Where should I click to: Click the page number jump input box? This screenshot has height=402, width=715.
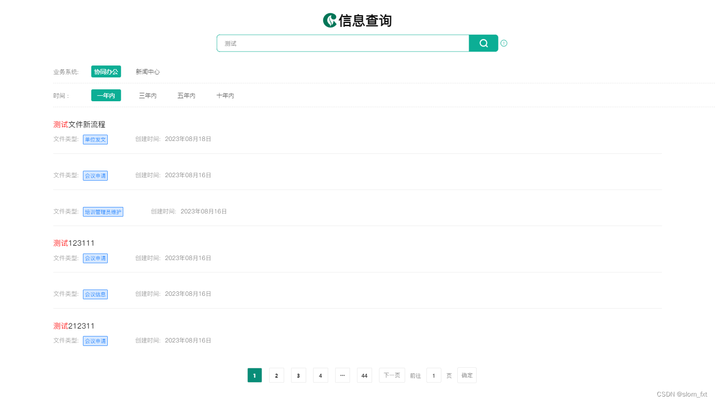point(434,375)
